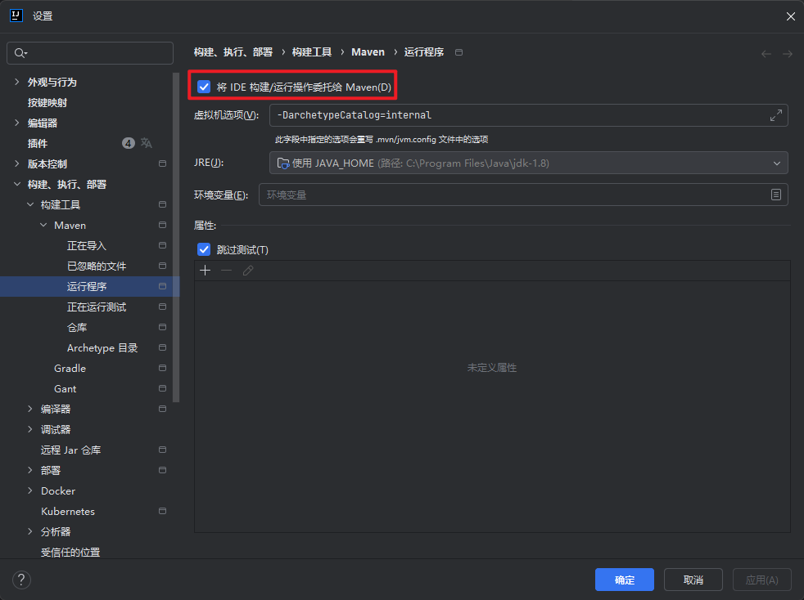The image size is (804, 600).
Task: Click the project-level icon beside 构建工具
Action: [x=163, y=205]
